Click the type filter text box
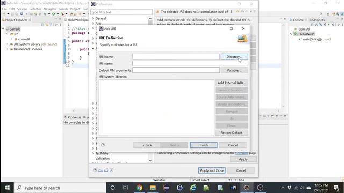The width and height of the screenshot is (344, 193). [x=121, y=12]
